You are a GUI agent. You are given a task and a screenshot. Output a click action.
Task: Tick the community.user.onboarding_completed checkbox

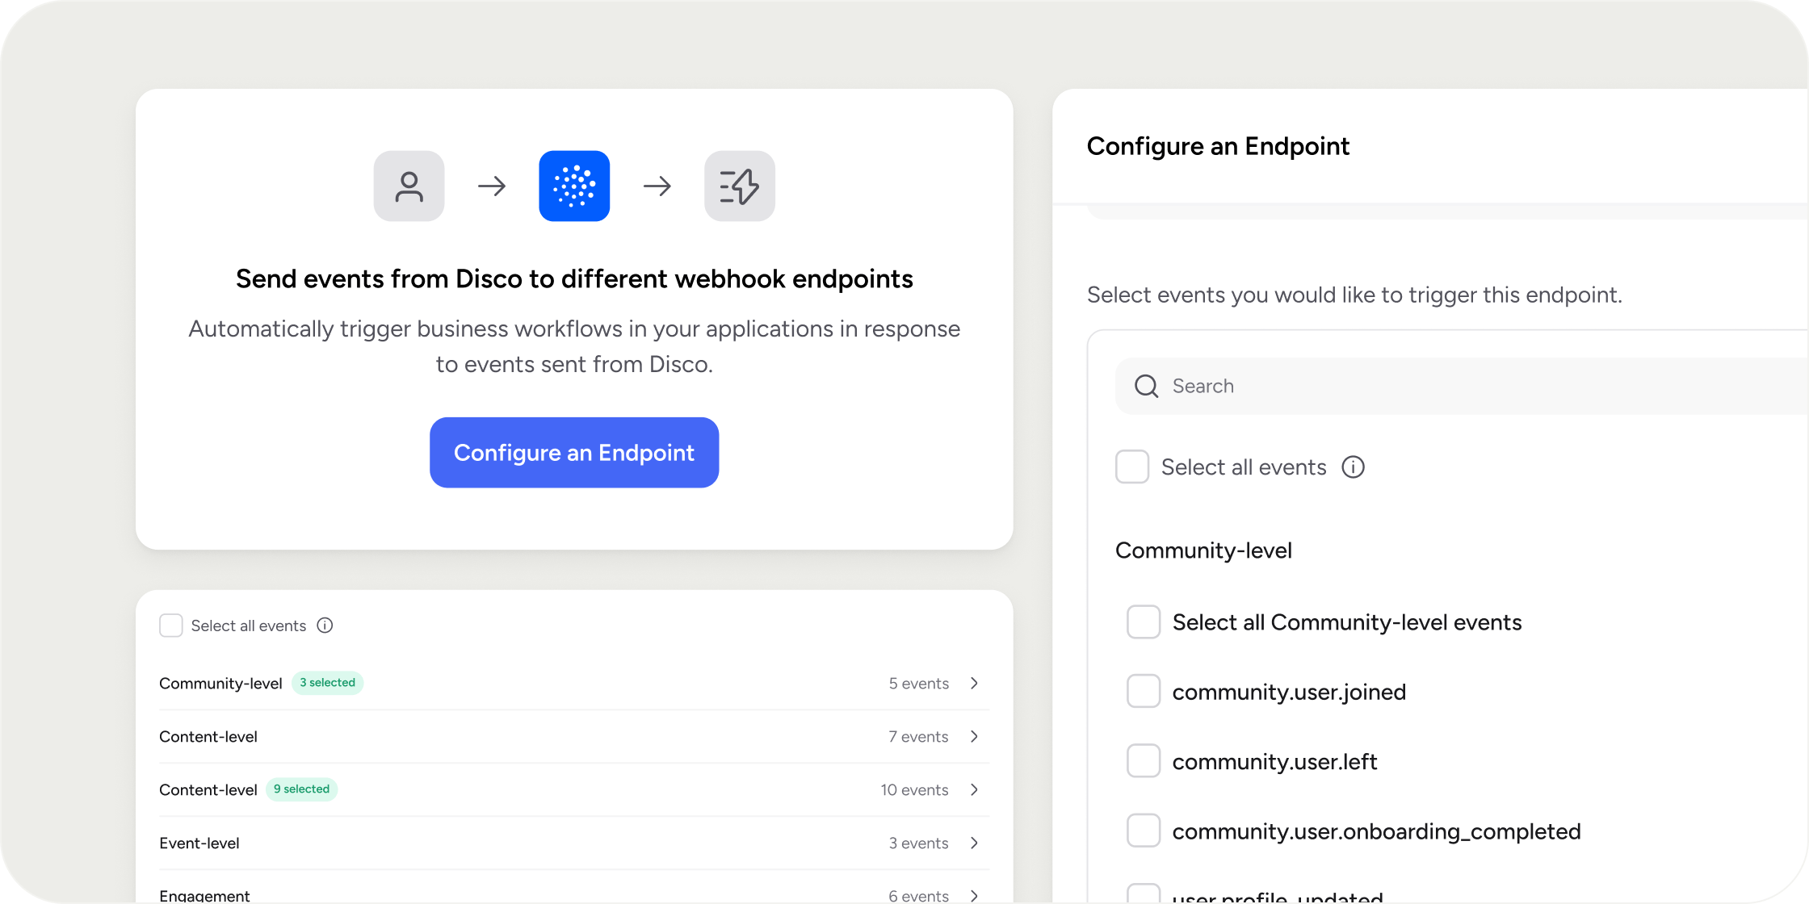(x=1144, y=831)
